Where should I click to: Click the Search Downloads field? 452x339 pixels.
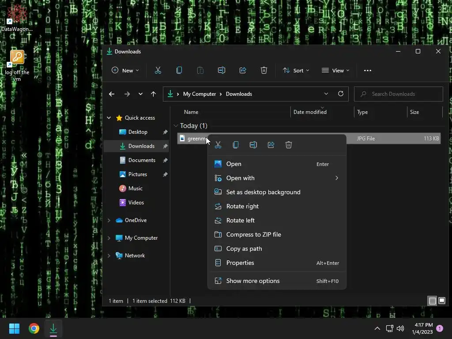pyautogui.click(x=399, y=94)
